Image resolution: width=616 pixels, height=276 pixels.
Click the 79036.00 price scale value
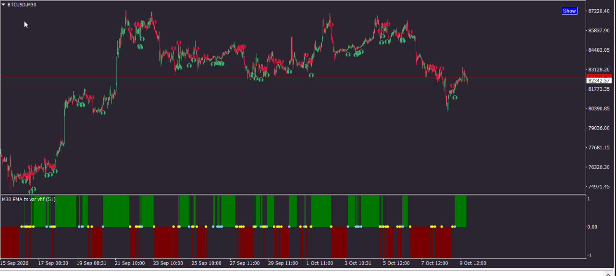[599, 128]
